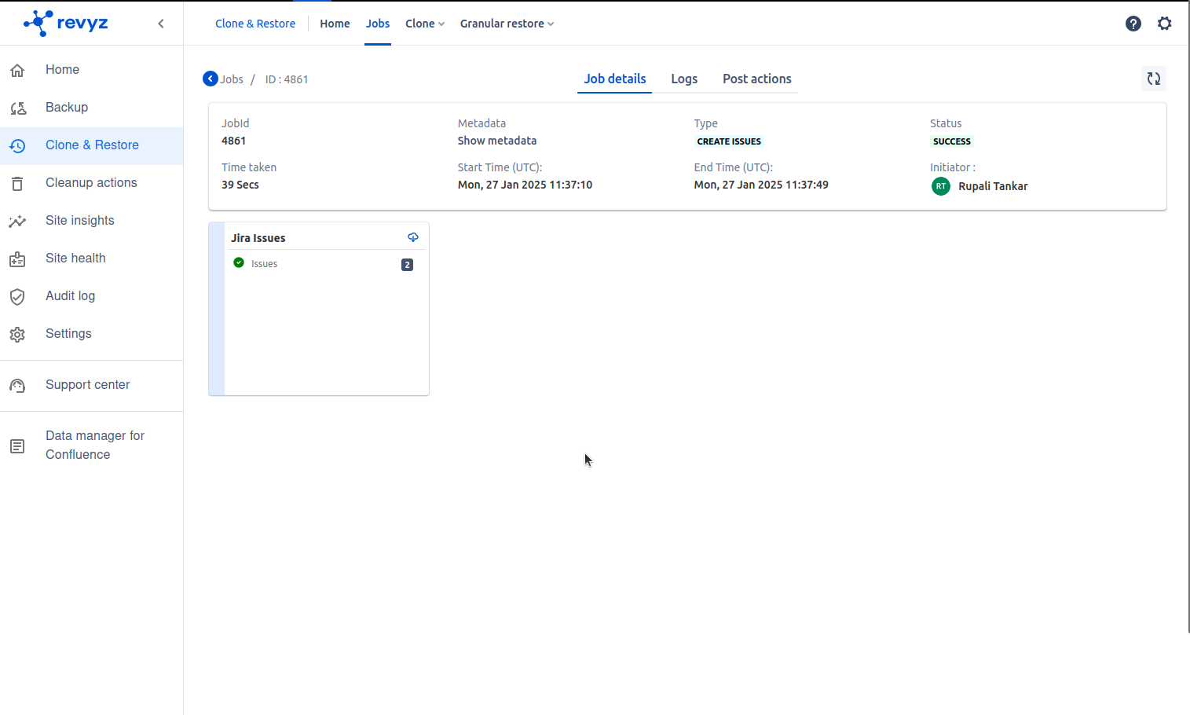Viewport: 1190px width, 715px height.
Task: Open Data manager for Confluence
Action: tap(94, 445)
